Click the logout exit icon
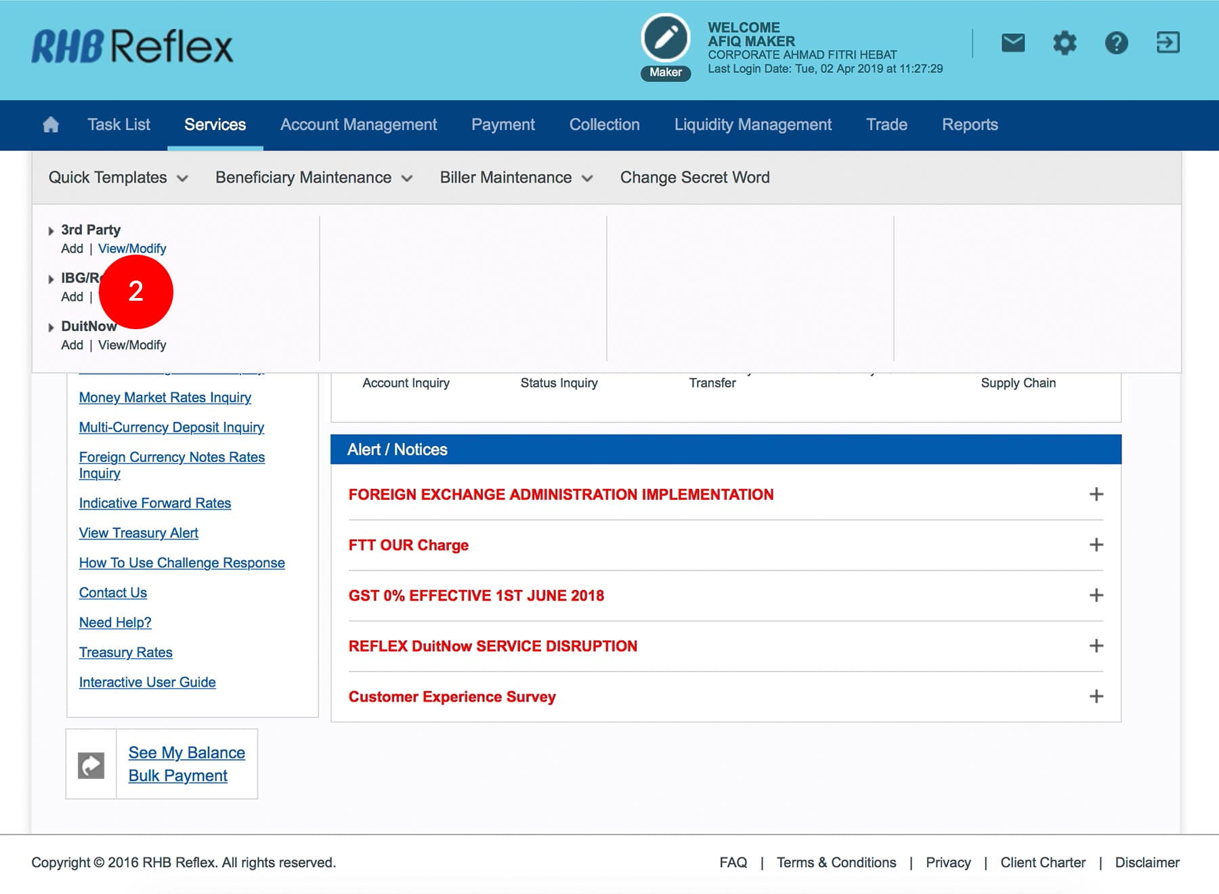The image size is (1219, 894). tap(1168, 43)
